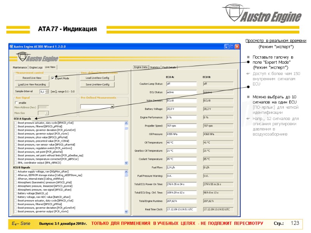Click ECU A ECU Status field showing active
Screen dimensions: 311x233
click(x=181, y=92)
